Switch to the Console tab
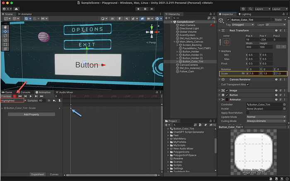290x181 pixels. pos(25,92)
